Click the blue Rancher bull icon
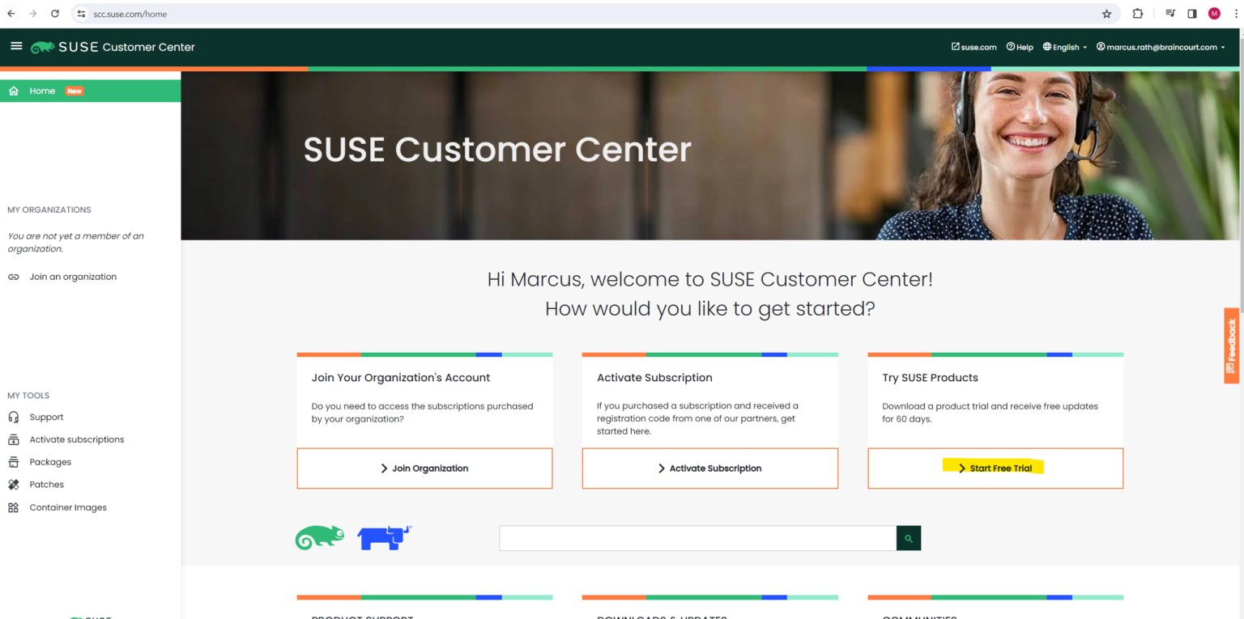This screenshot has width=1244, height=619. pos(381,536)
